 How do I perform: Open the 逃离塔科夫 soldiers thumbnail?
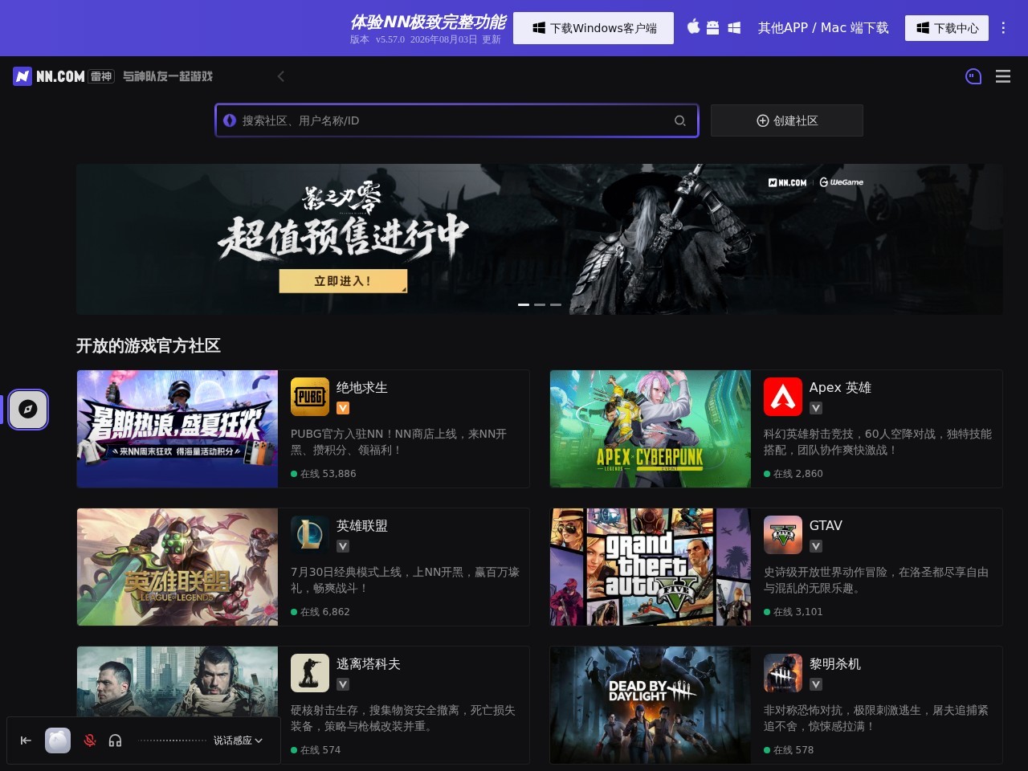(177, 681)
